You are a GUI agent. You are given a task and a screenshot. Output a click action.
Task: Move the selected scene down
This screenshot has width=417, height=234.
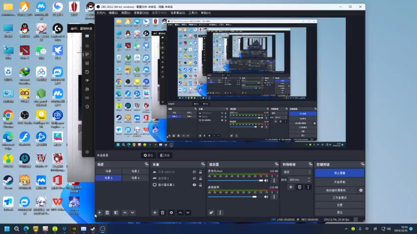pos(132,213)
